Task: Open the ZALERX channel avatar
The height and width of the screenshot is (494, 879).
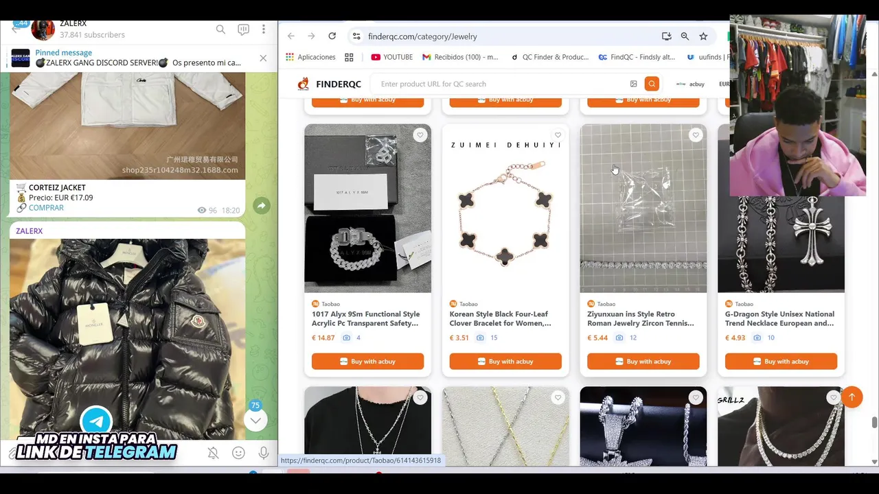Action: [x=43, y=29]
